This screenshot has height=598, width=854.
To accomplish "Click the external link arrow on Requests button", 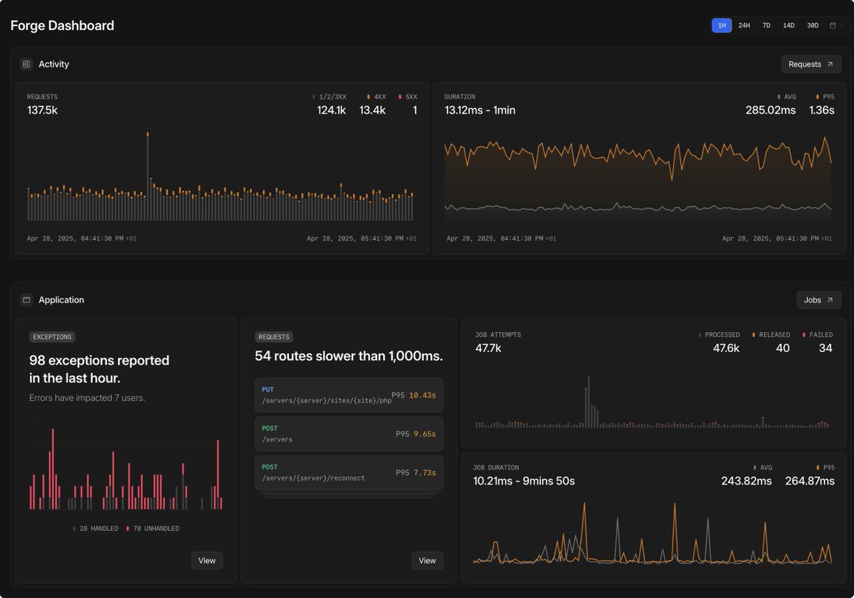I will click(830, 63).
